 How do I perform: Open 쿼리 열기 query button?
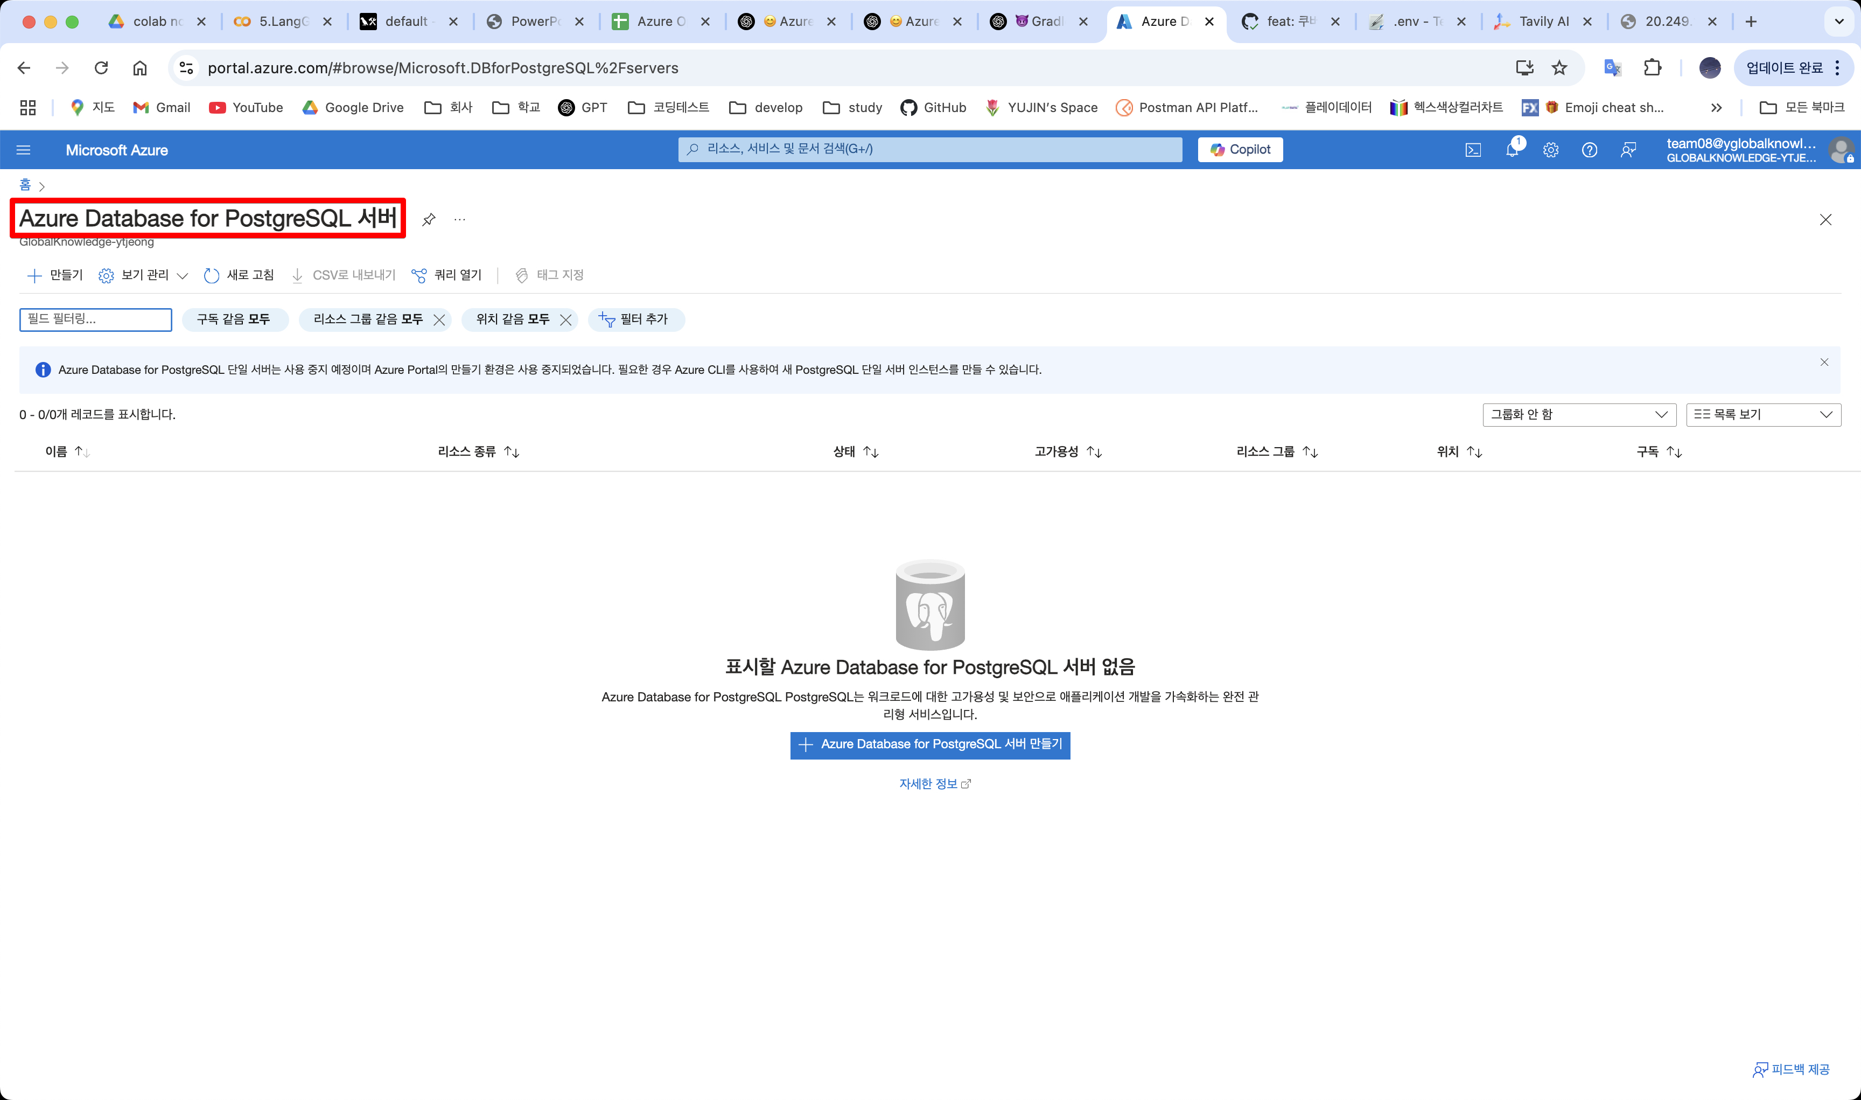(446, 275)
